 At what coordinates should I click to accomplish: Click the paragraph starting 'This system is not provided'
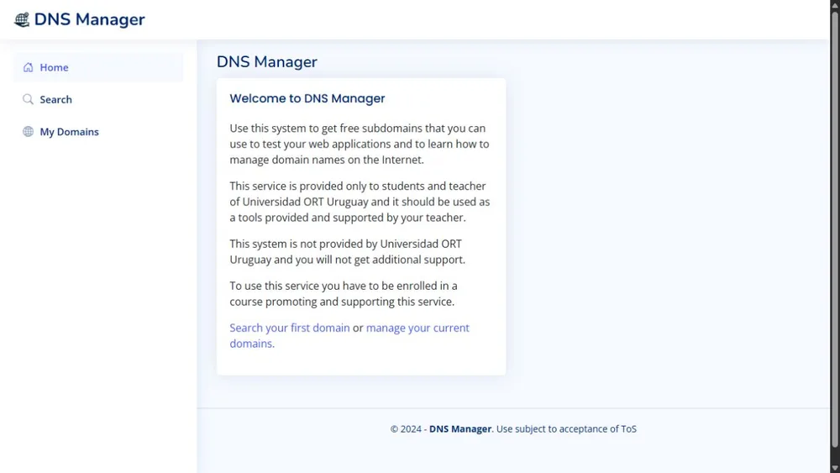pyautogui.click(x=347, y=251)
